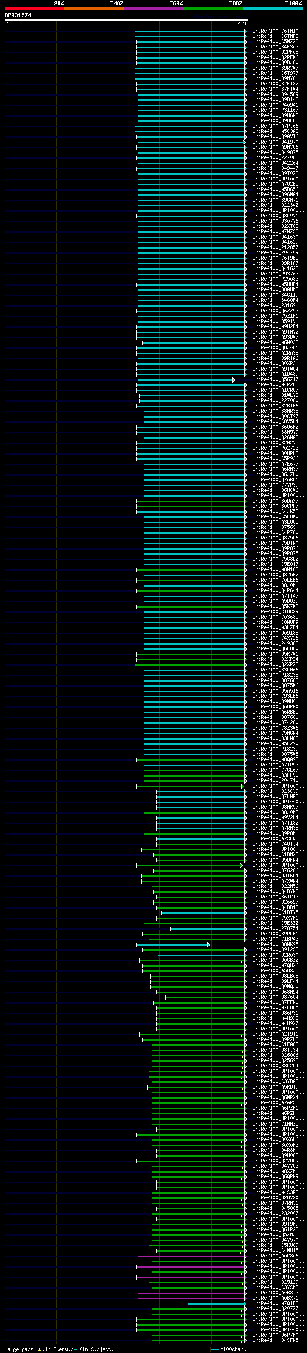The image size is (307, 1353).
Task: Open the UniRef100_O45865 label
Action: 275,1209
